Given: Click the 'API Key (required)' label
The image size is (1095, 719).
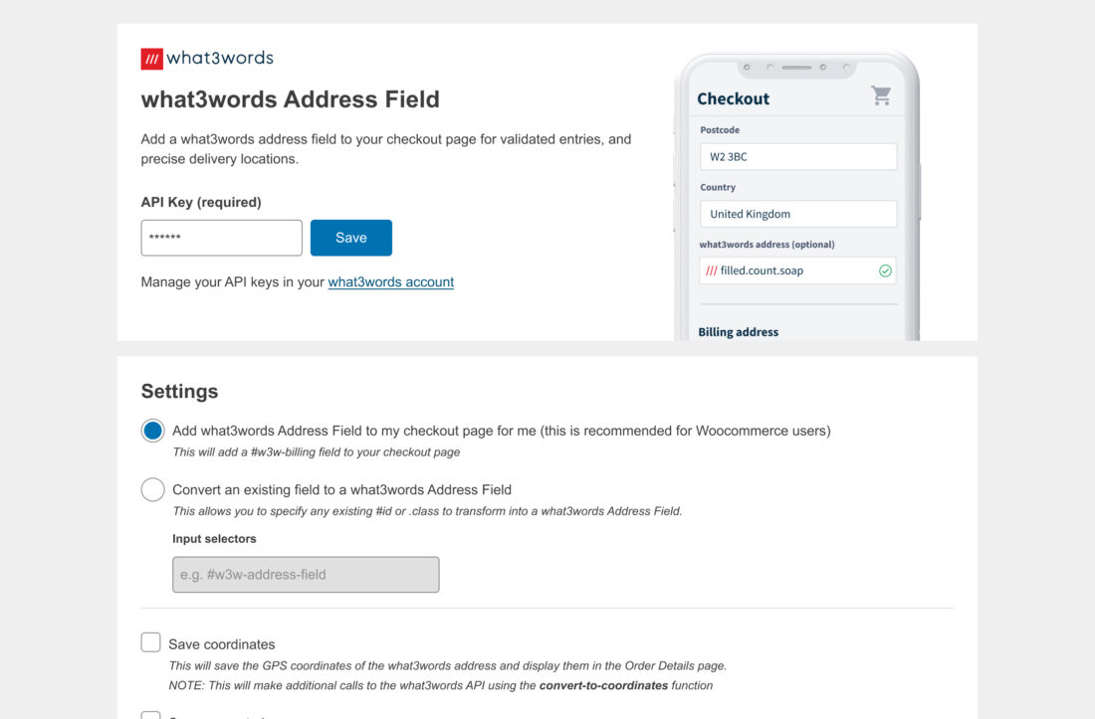Looking at the screenshot, I should [201, 202].
